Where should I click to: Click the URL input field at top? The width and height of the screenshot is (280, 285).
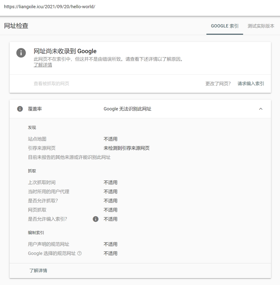[140, 7]
